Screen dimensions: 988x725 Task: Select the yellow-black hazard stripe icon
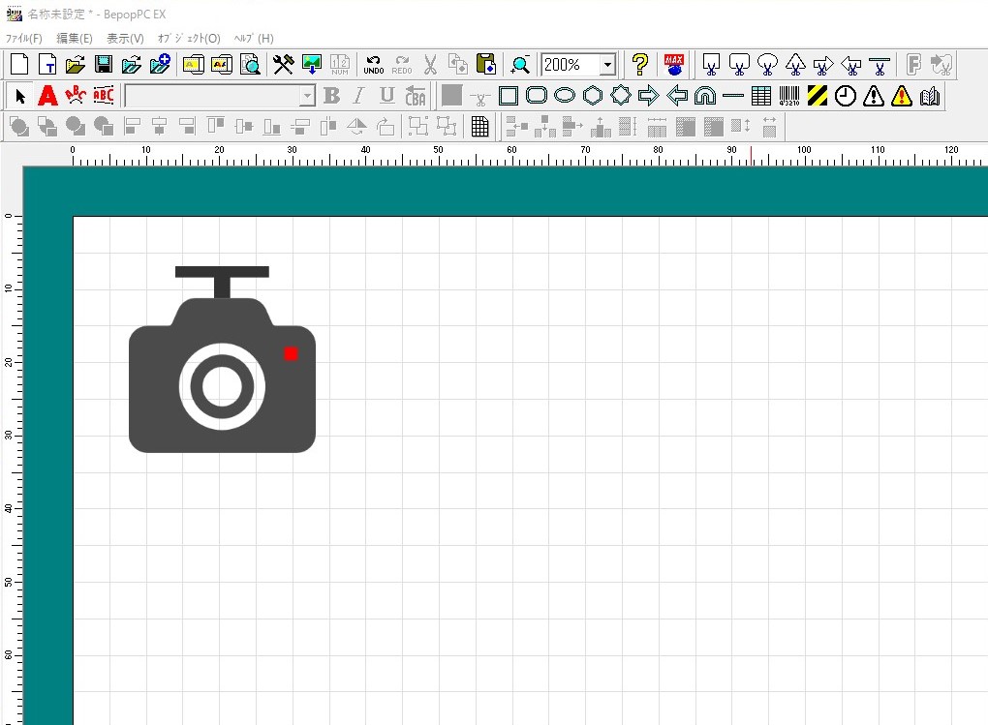pyautogui.click(x=818, y=96)
